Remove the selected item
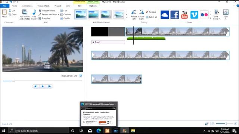Viewport: 239px width, 134px height. (151, 12)
